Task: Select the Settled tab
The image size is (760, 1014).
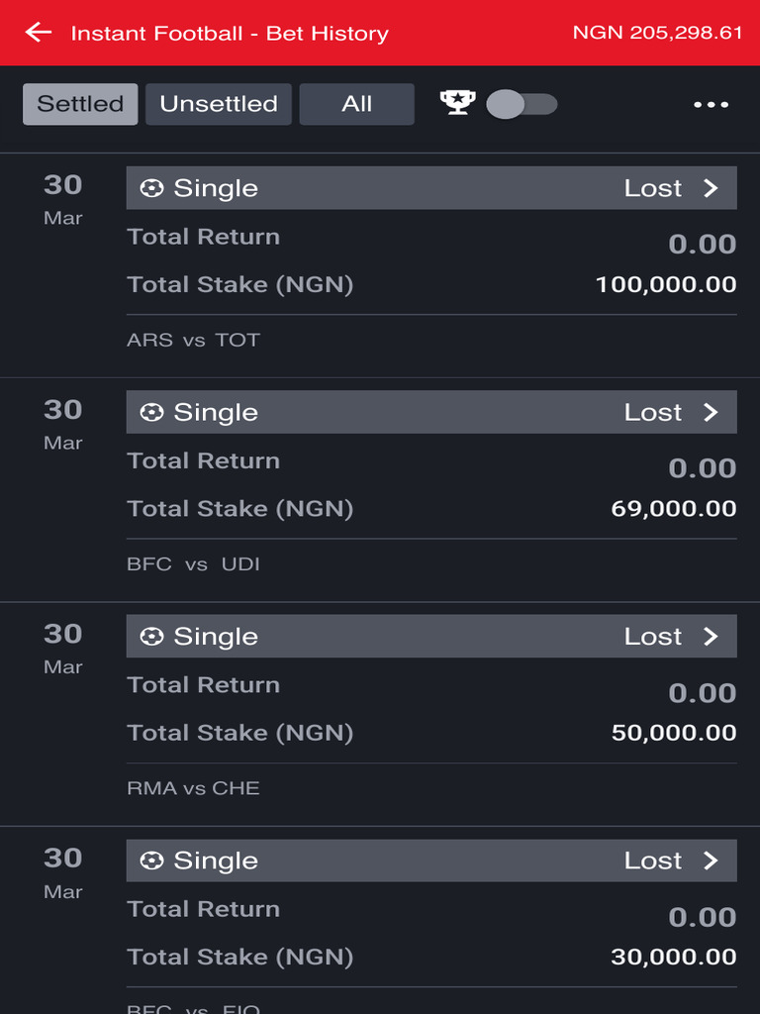Action: 80,104
